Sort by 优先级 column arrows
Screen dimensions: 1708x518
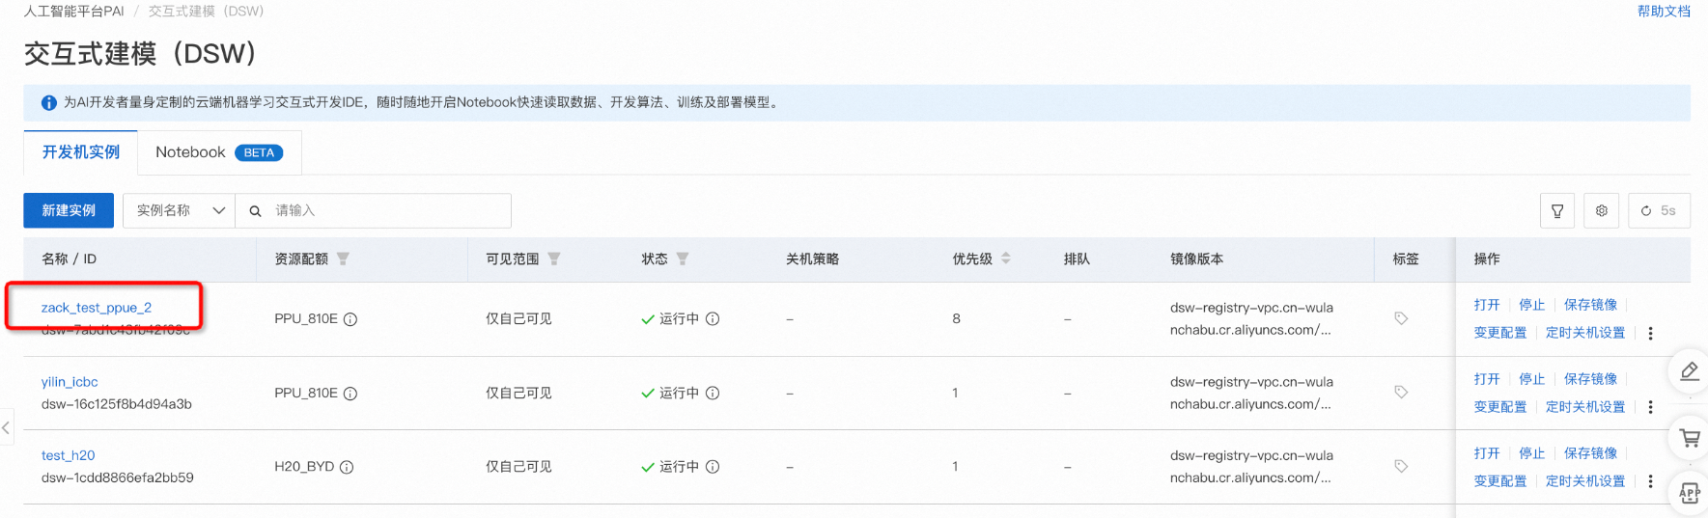tap(1006, 259)
